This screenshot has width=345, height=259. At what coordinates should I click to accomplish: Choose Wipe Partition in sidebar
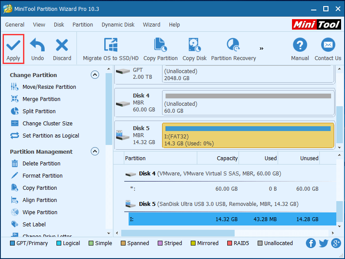(x=34, y=212)
